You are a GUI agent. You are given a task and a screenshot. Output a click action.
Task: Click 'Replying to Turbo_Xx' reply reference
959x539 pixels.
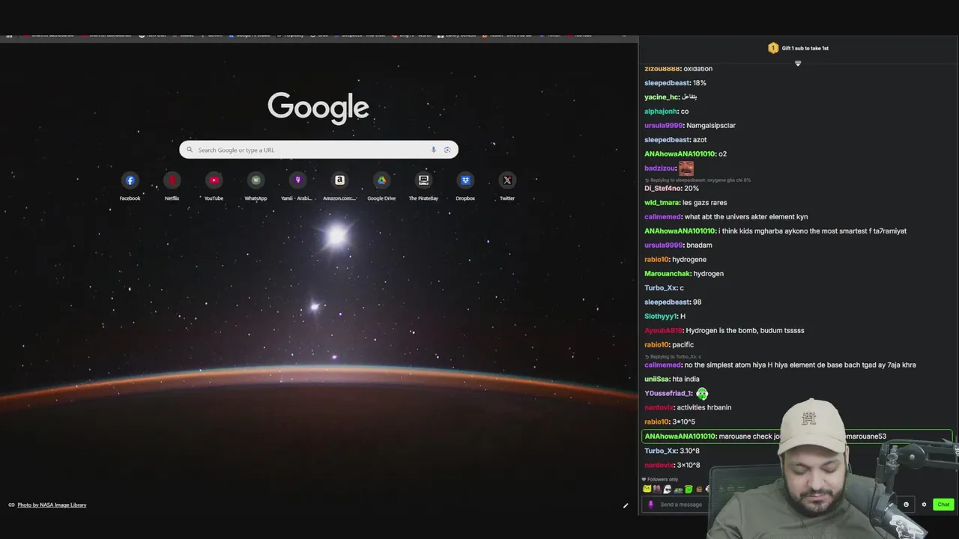tap(673, 357)
